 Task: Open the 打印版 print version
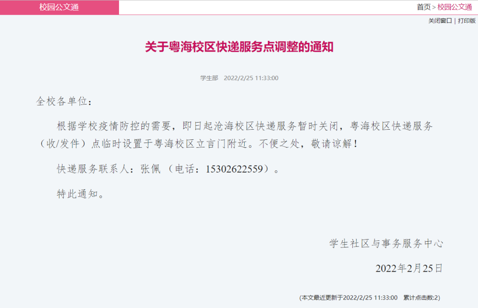click(466, 21)
